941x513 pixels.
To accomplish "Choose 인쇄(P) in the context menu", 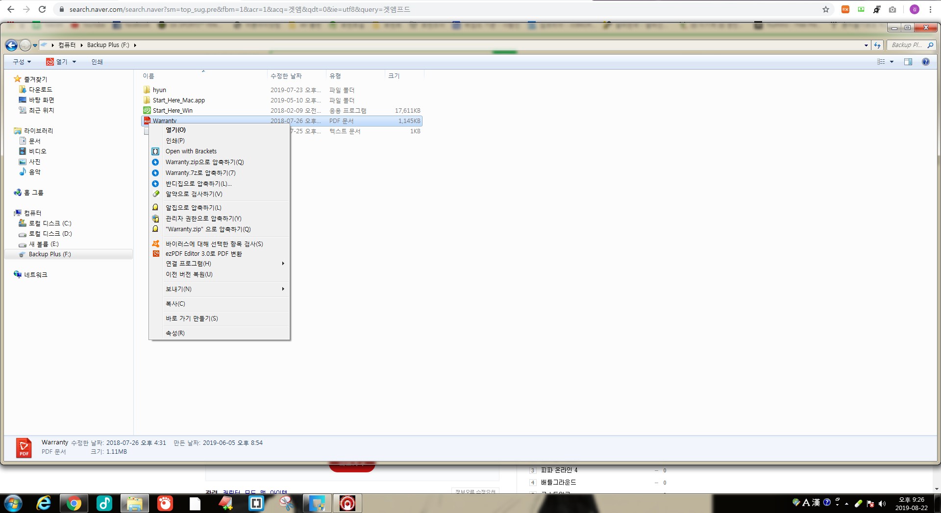I will click(x=219, y=141).
